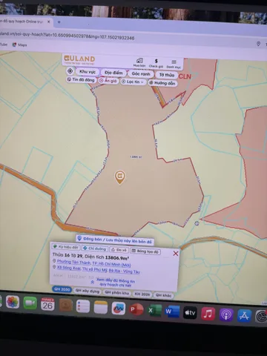This screenshot has height=356, width=267.
Task: Open TP. Hồ Chí Minh (Mới) link
Action: [111, 264]
